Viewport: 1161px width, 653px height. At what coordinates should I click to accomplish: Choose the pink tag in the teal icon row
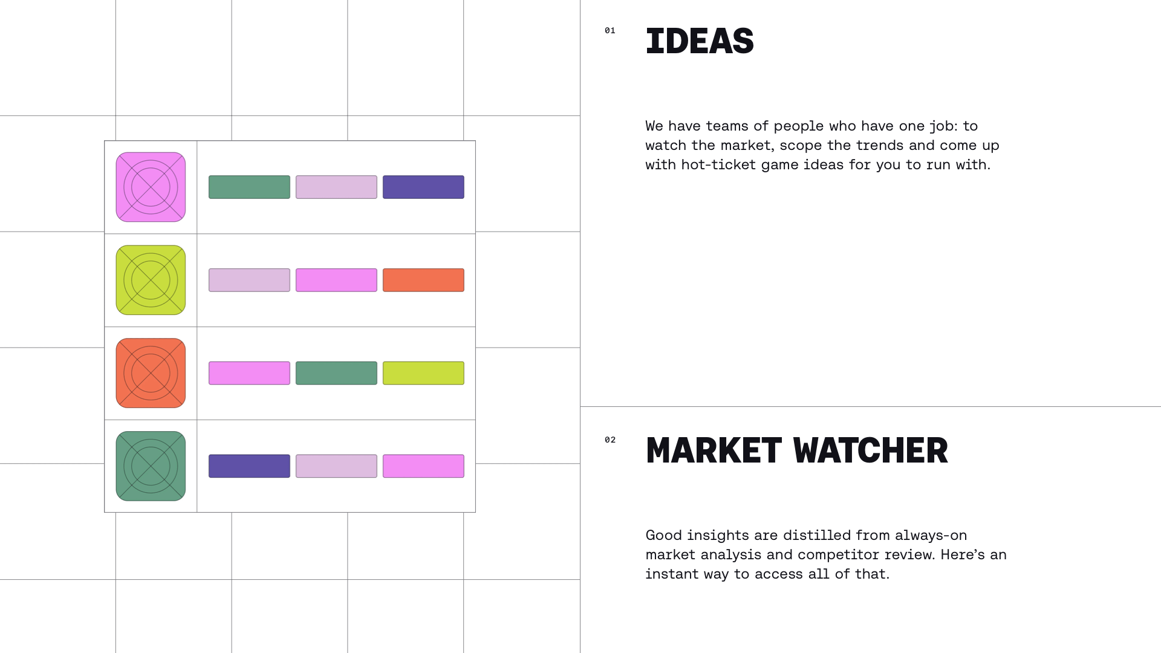point(423,466)
